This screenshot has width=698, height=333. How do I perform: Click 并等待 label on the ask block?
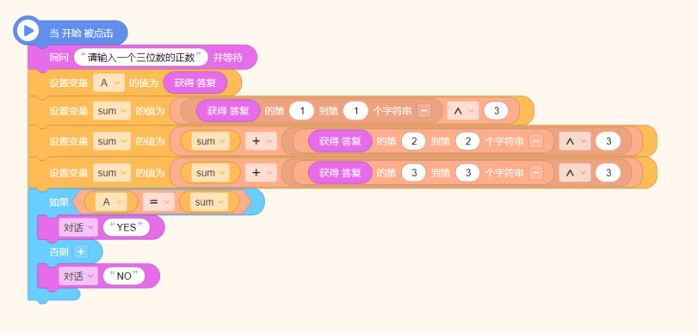228,58
